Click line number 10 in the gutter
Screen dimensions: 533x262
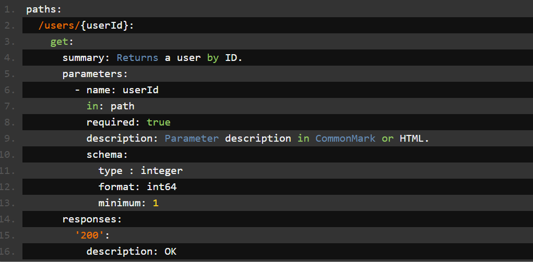[x=10, y=155]
